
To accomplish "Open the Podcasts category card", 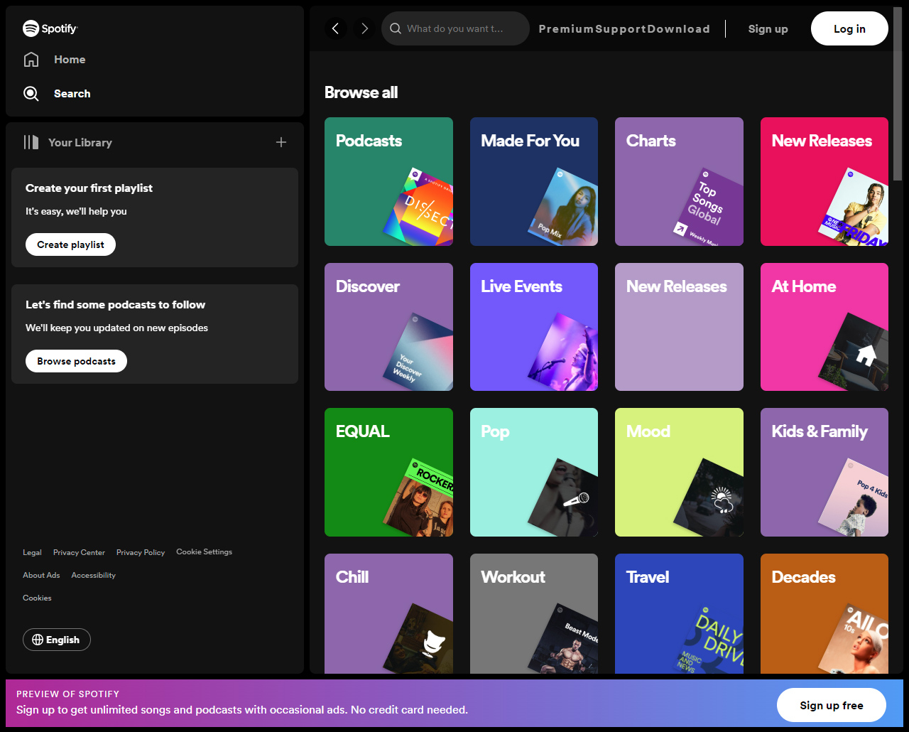I will 388,182.
